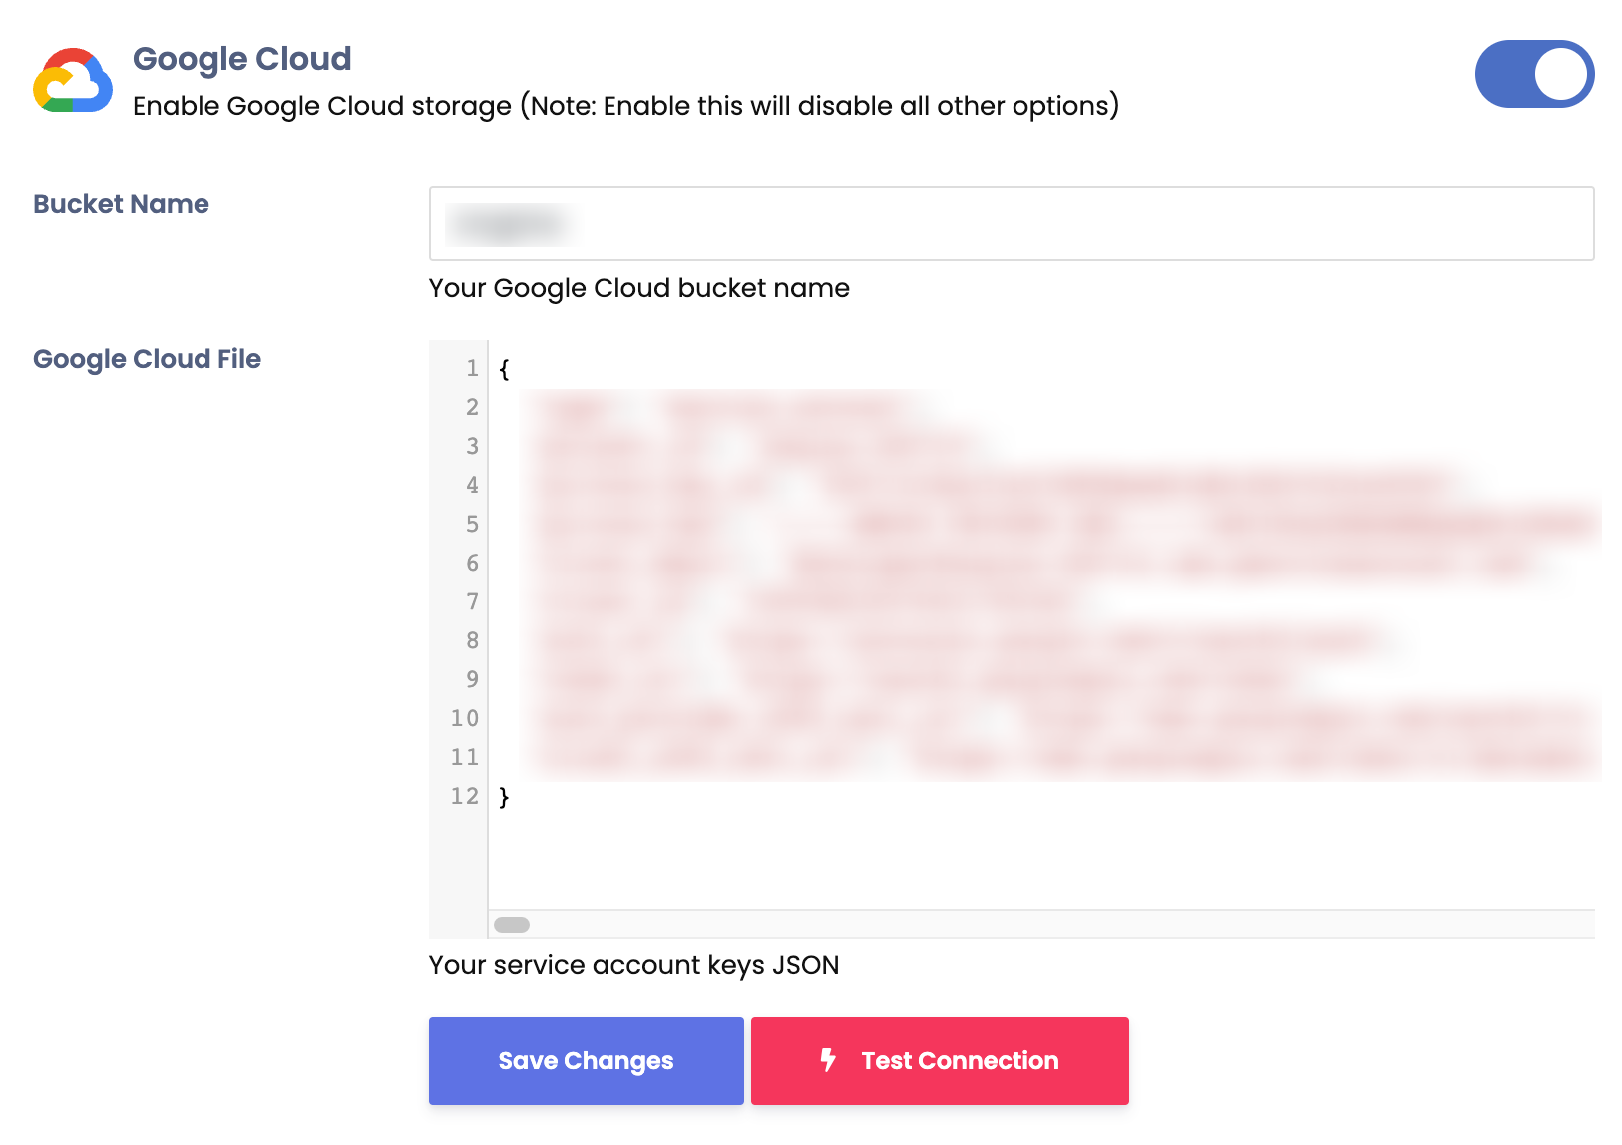Click the Bucket Name label
The height and width of the screenshot is (1145, 1622).
click(121, 204)
